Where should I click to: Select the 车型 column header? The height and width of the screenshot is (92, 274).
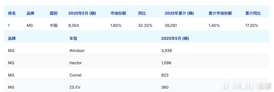point(73,39)
